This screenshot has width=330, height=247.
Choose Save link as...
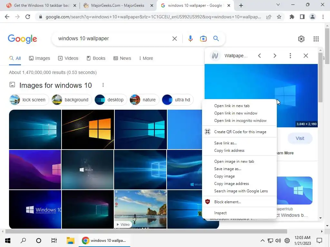point(239,143)
